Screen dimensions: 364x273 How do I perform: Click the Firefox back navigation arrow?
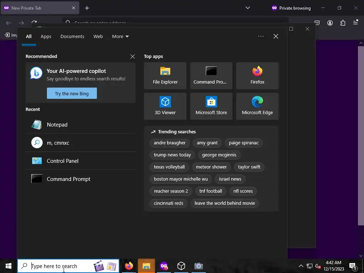(x=9, y=23)
